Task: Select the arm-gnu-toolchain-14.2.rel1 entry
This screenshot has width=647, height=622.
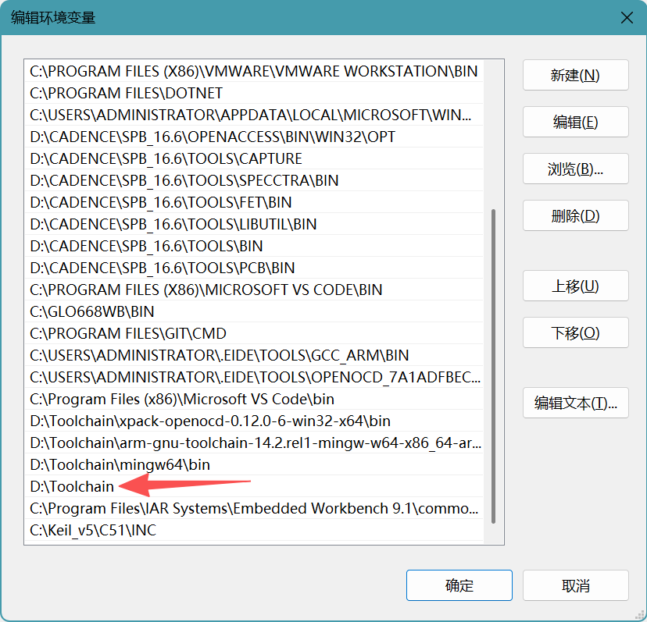Action: pos(254,443)
